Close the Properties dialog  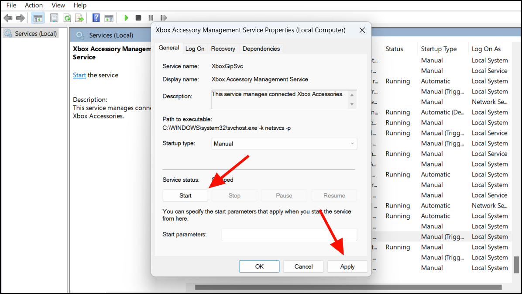click(362, 30)
